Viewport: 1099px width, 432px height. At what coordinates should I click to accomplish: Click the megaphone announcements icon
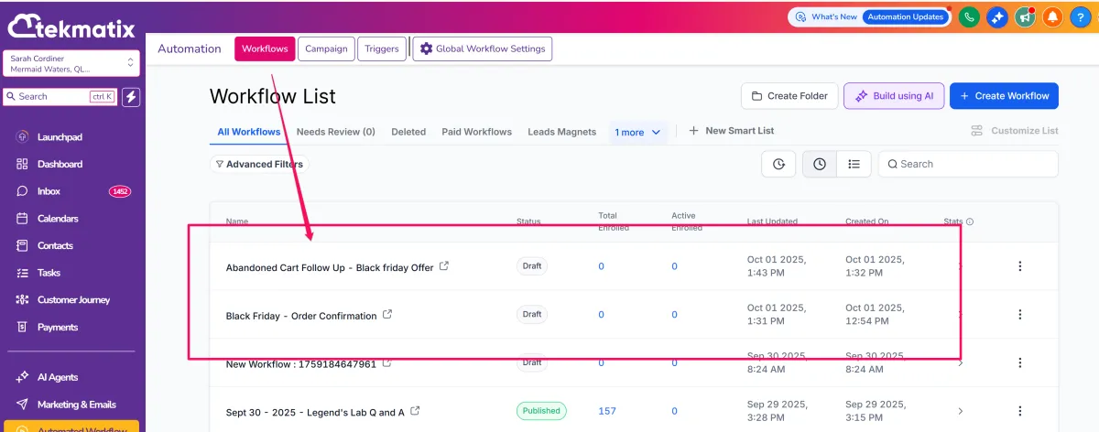(1025, 17)
